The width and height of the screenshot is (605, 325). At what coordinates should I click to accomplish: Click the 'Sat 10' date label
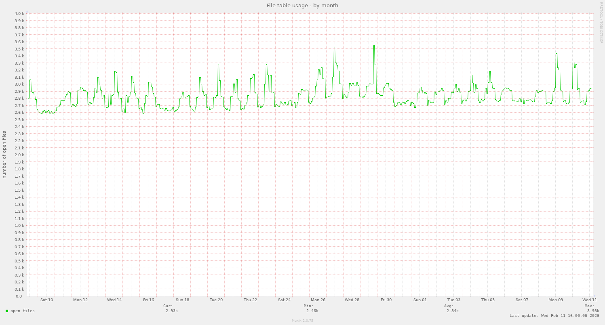click(x=46, y=300)
